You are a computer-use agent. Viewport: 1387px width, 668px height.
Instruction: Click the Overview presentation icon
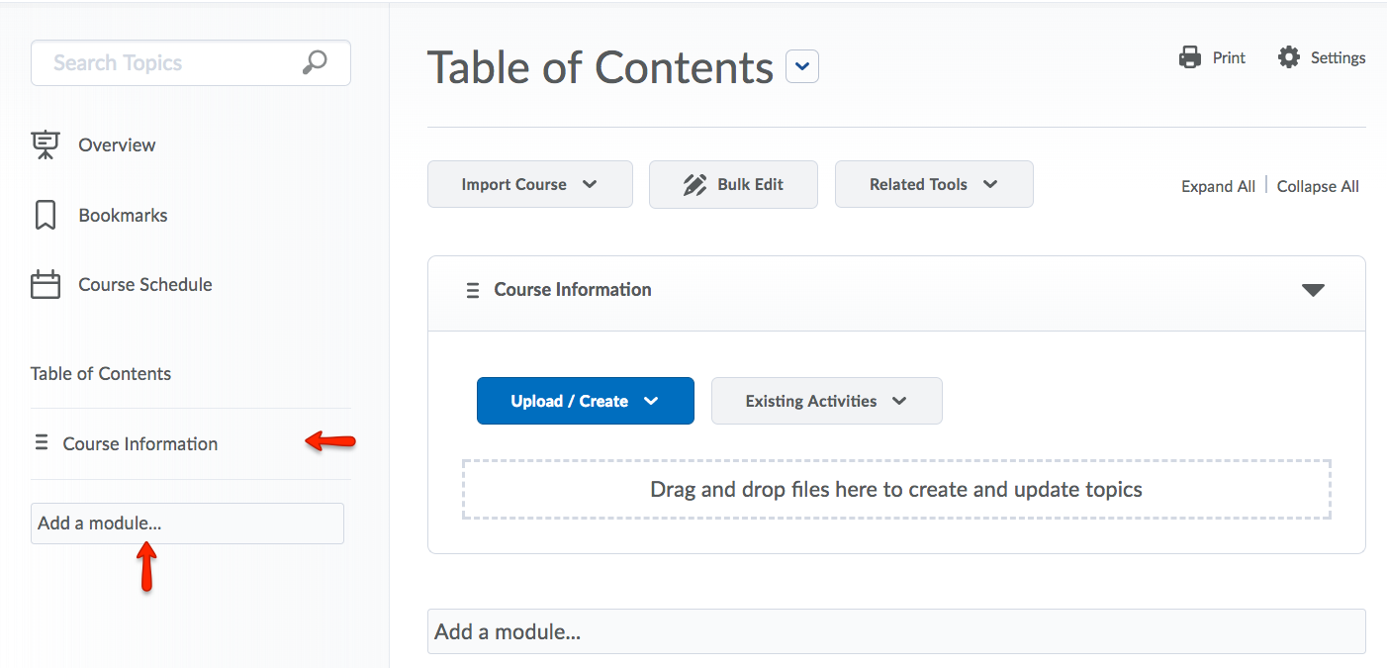click(x=46, y=144)
